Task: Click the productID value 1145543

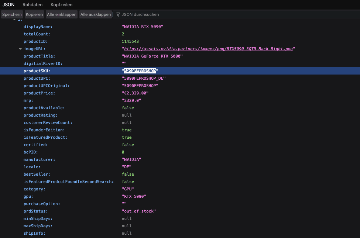Action: pyautogui.click(x=130, y=42)
